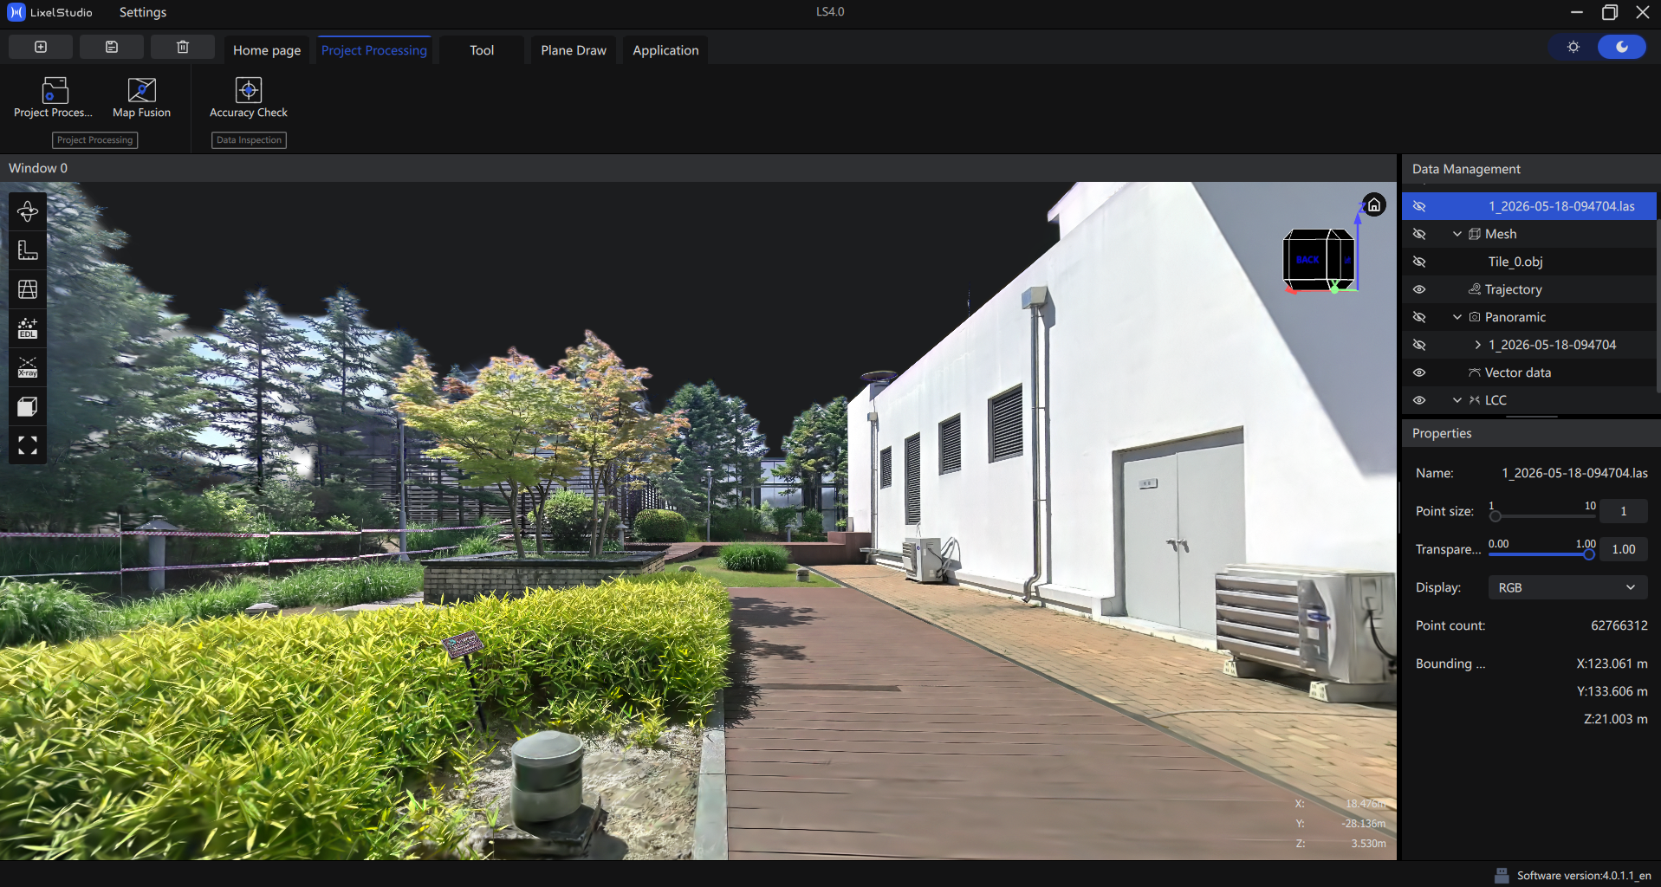1661x887 pixels.
Task: Adjust the Transparency slider handle
Action: point(1588,554)
